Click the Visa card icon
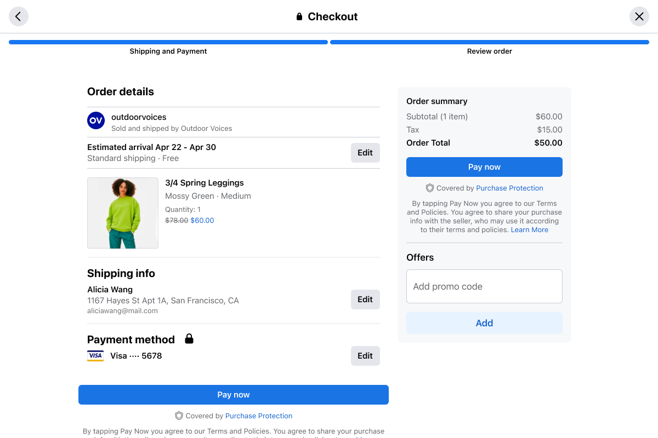 [x=95, y=356]
